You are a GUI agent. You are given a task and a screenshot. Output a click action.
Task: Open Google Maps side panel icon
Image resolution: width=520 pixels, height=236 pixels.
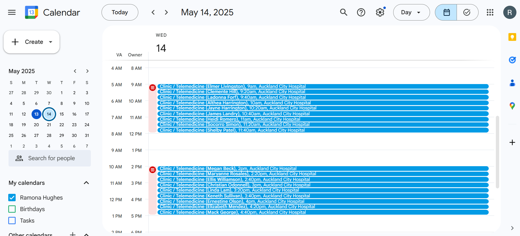click(512, 106)
